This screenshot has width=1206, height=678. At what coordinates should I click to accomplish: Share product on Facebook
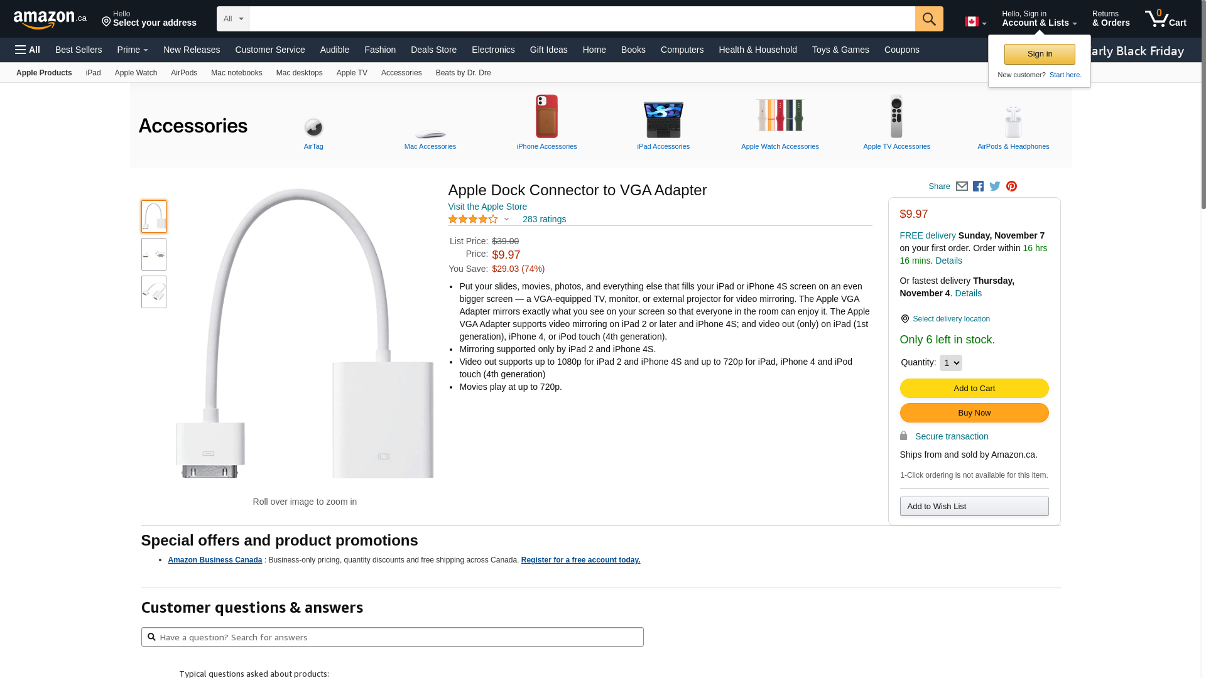978,186
